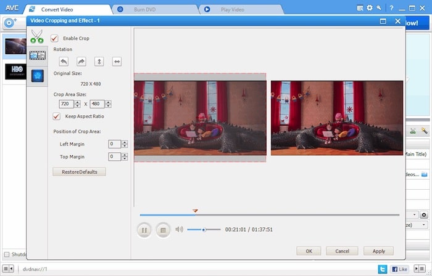This screenshot has height=276, width=432.
Task: Flip the video horizontally
Action: (x=117, y=62)
